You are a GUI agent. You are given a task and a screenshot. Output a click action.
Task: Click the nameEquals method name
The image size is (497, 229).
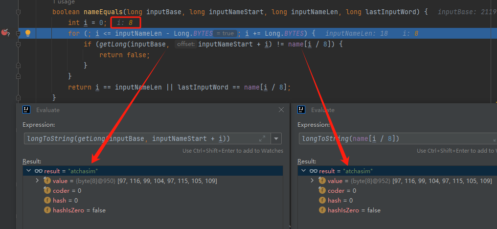coord(103,12)
